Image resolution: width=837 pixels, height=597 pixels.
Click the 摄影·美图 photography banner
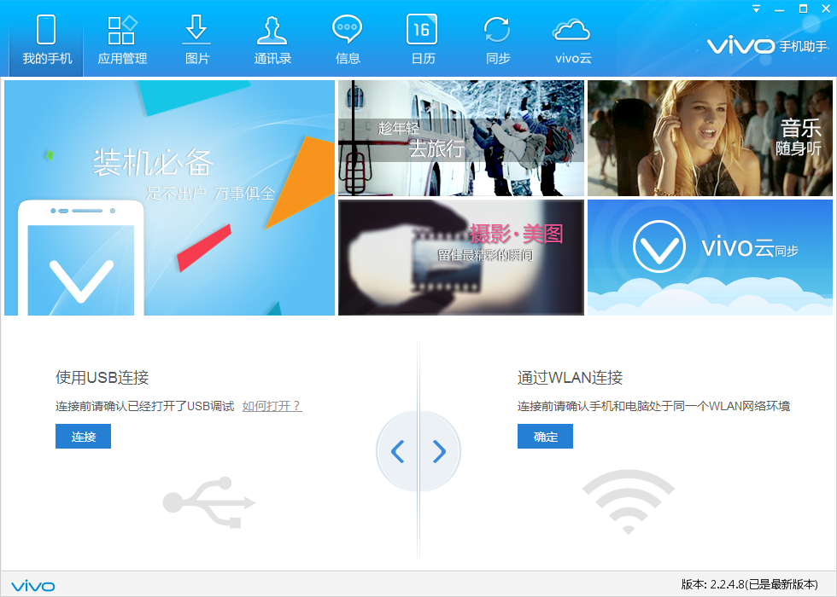pyautogui.click(x=460, y=257)
